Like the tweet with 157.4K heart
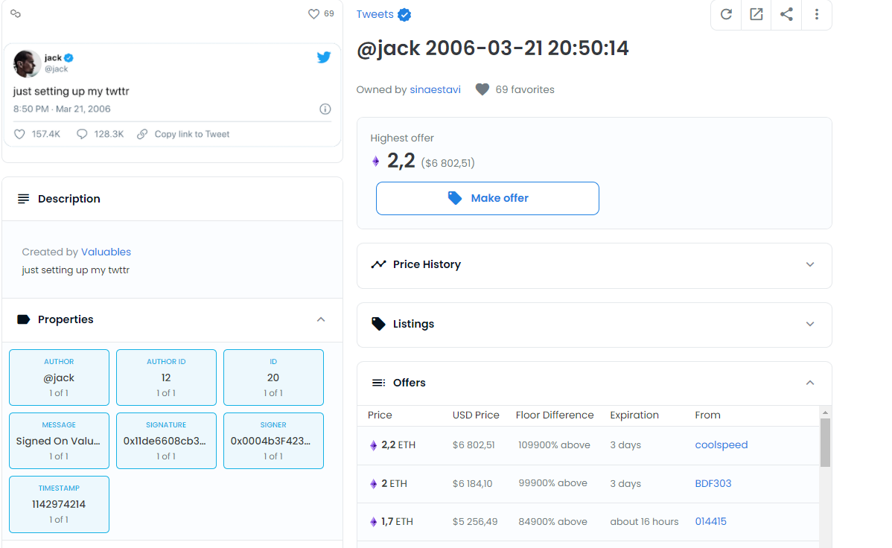 19,134
